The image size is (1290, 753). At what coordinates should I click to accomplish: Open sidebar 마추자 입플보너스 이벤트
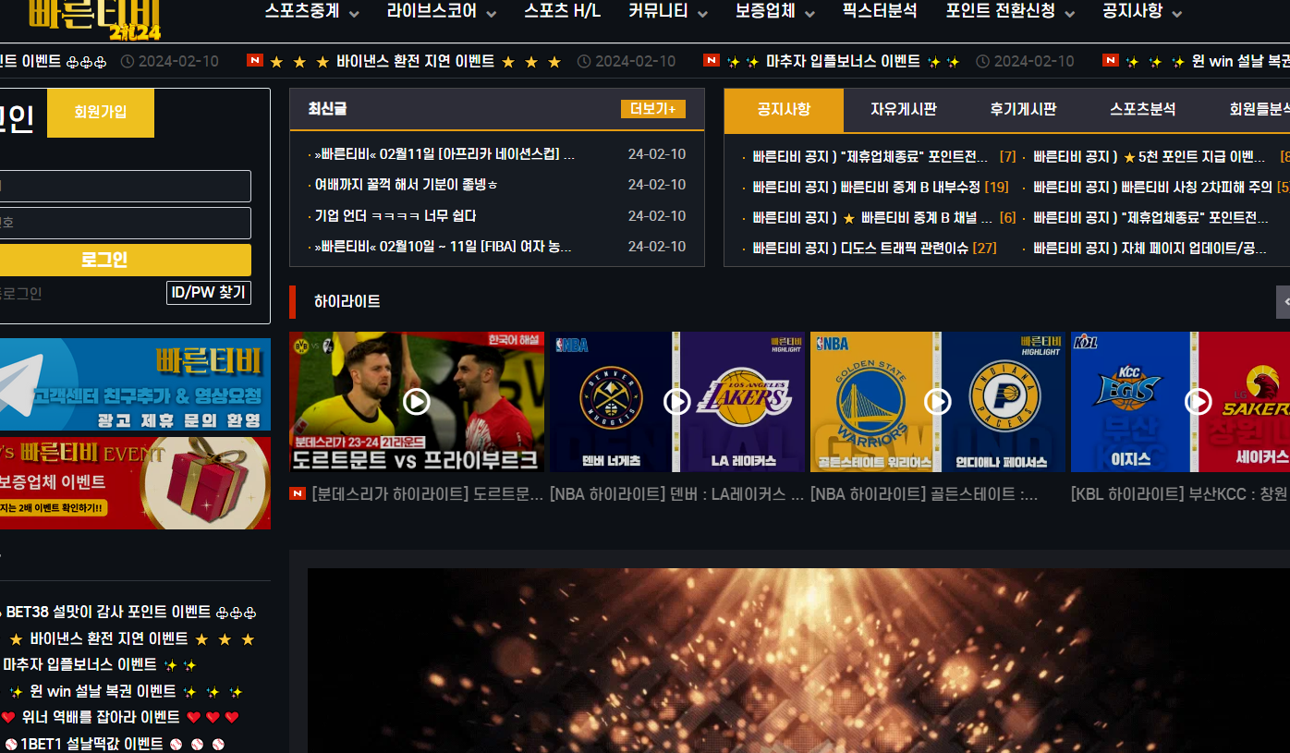(x=79, y=664)
